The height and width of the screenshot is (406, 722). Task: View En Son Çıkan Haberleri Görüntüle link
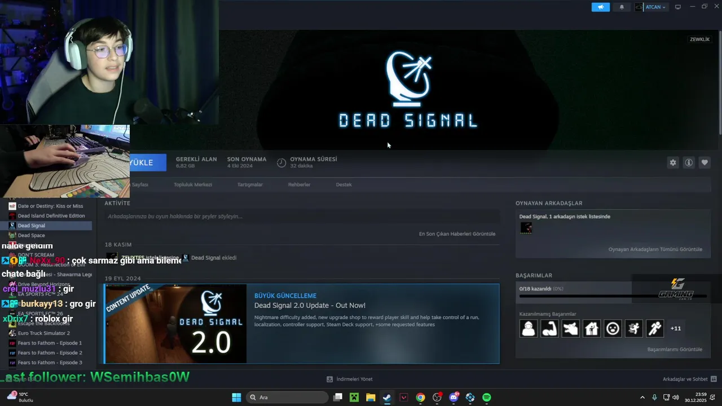[457, 233]
